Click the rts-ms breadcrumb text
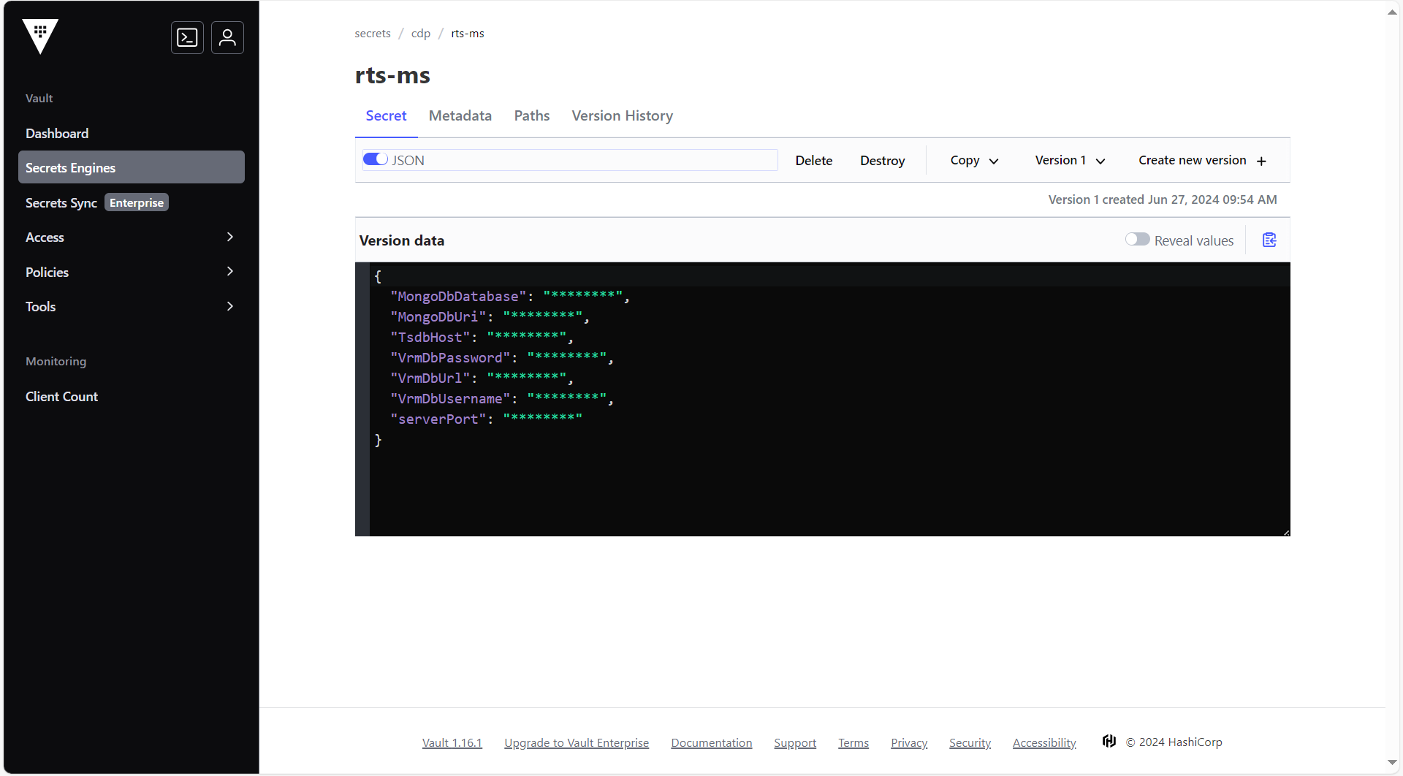 click(x=468, y=34)
